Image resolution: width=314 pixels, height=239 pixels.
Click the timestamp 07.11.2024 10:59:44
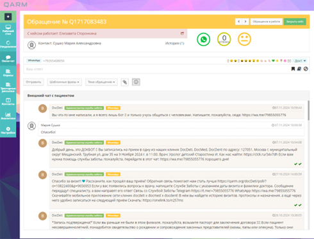(287, 108)
